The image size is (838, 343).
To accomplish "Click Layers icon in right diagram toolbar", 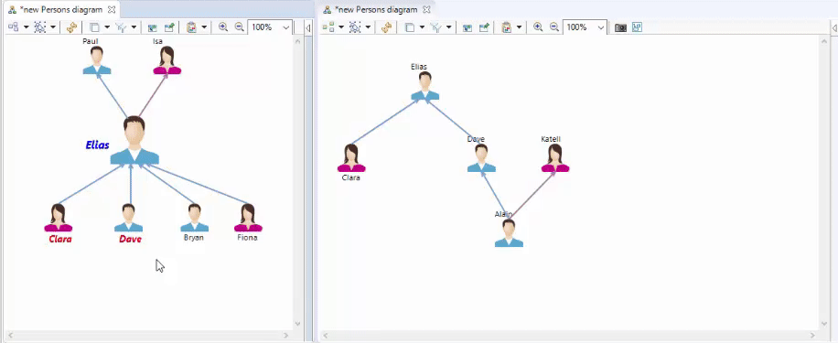I will point(409,27).
